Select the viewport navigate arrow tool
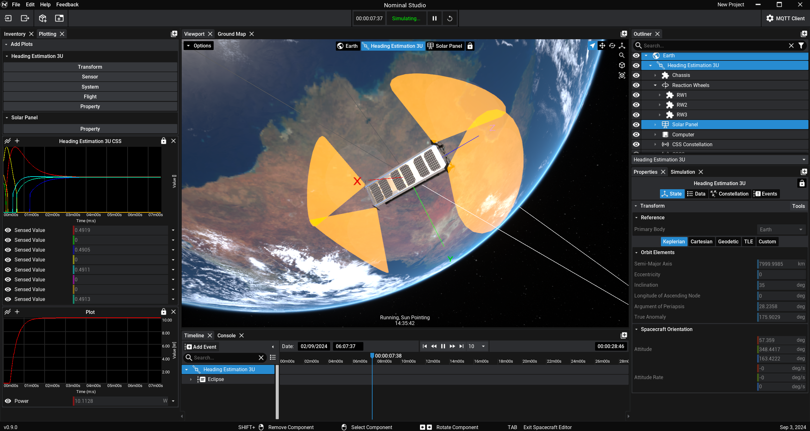 pos(592,46)
